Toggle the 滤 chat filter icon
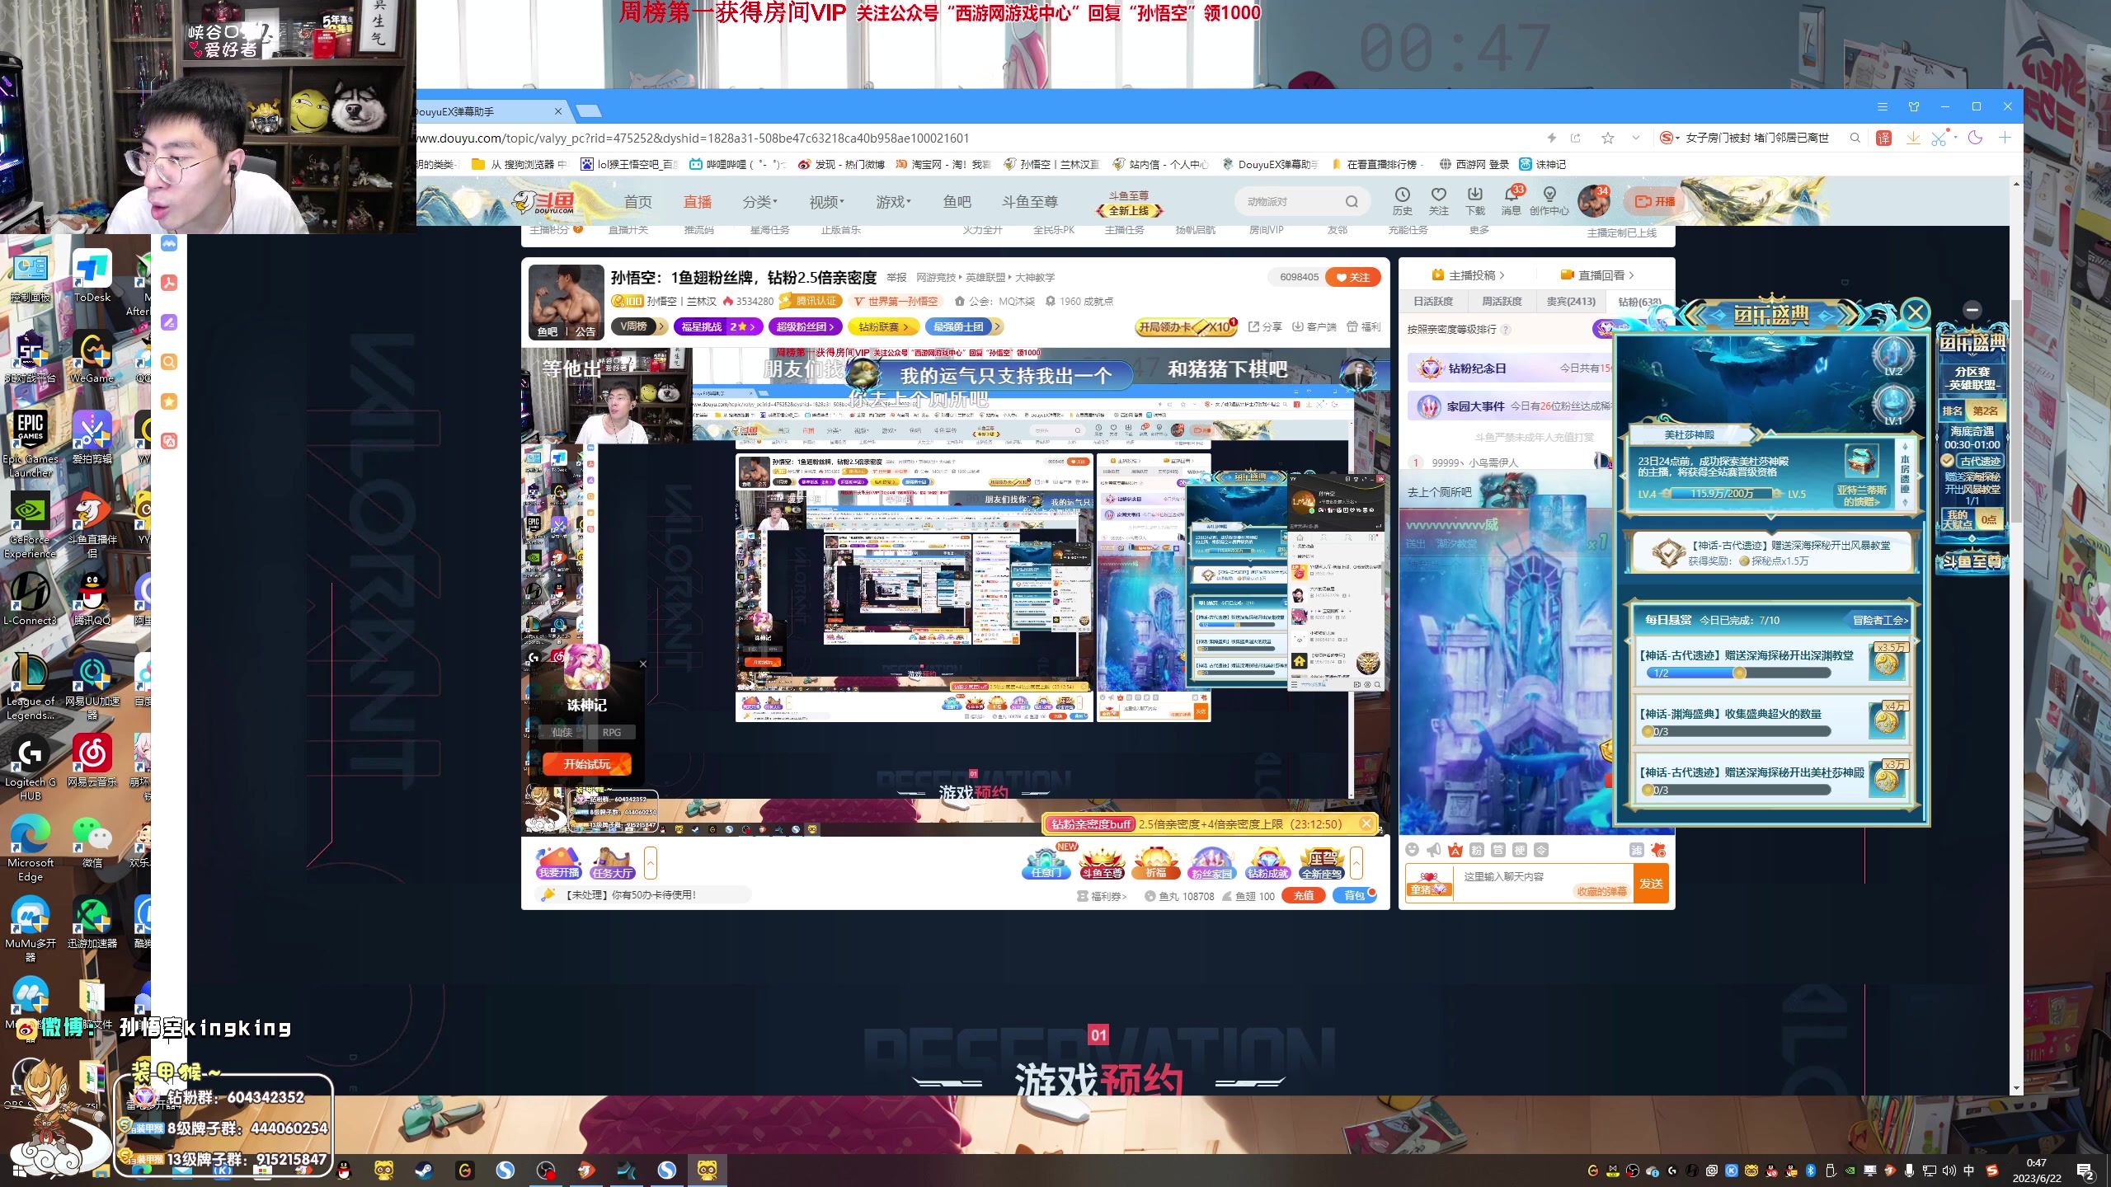Screen dimensions: 2111x1187 click(1637, 850)
